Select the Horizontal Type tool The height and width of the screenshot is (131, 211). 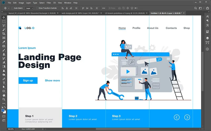click(x=4, y=83)
